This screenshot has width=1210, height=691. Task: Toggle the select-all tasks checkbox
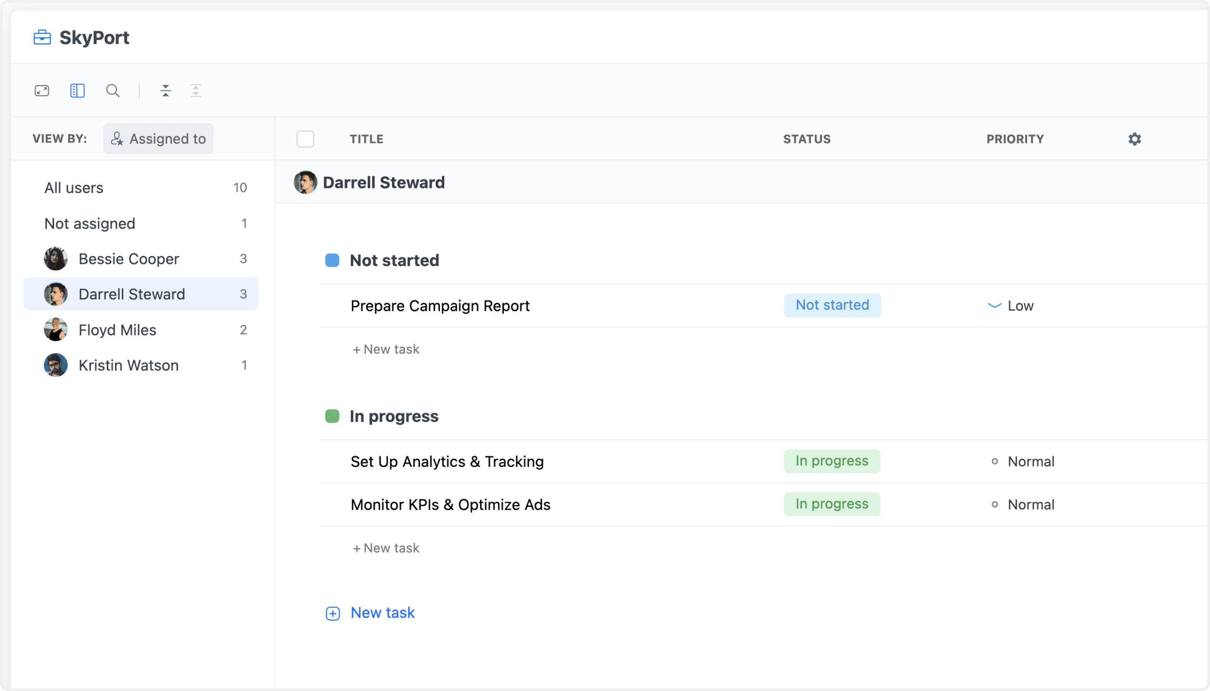(306, 139)
